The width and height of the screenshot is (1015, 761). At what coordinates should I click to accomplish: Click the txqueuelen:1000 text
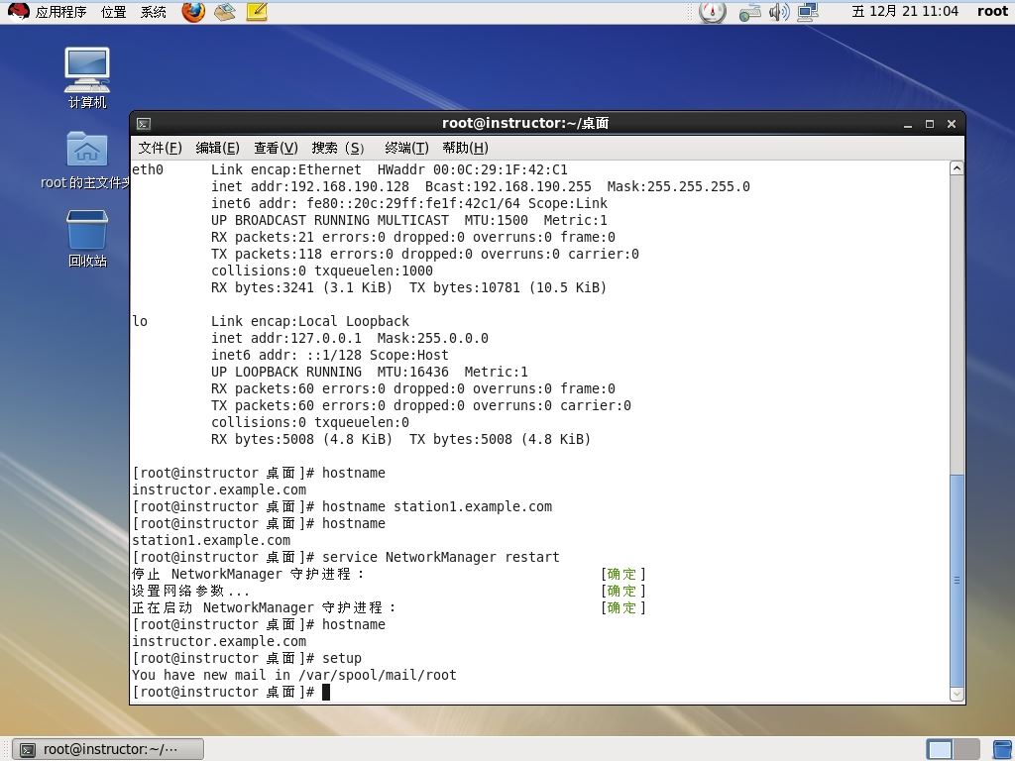point(374,271)
